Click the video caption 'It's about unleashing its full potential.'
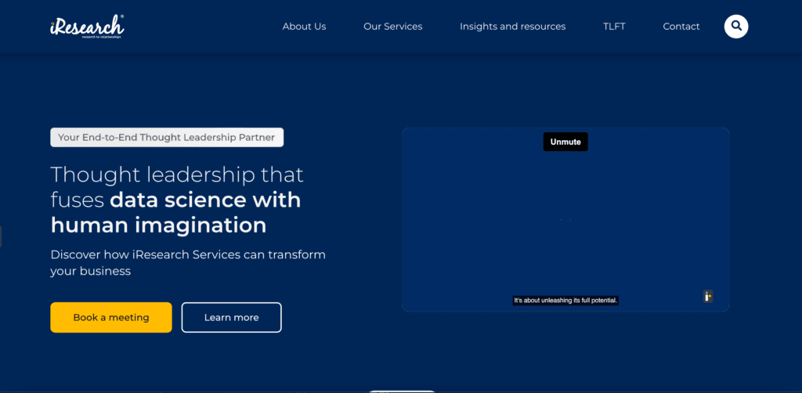Screen dimensions: 802x393 (x=565, y=301)
